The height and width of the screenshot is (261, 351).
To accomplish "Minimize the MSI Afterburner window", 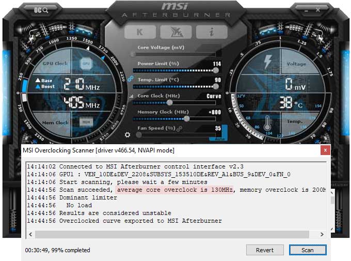I will tap(307, 10).
